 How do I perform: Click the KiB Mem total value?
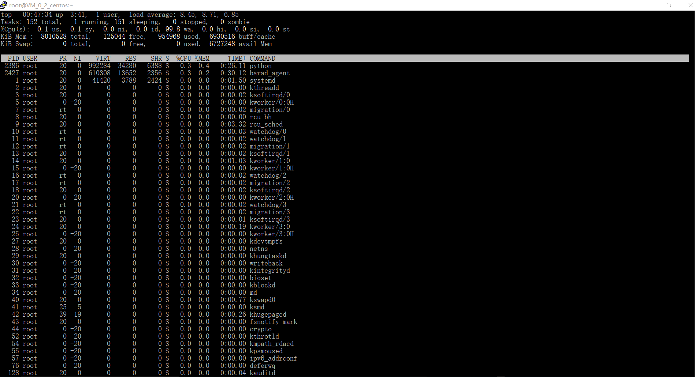[53, 37]
